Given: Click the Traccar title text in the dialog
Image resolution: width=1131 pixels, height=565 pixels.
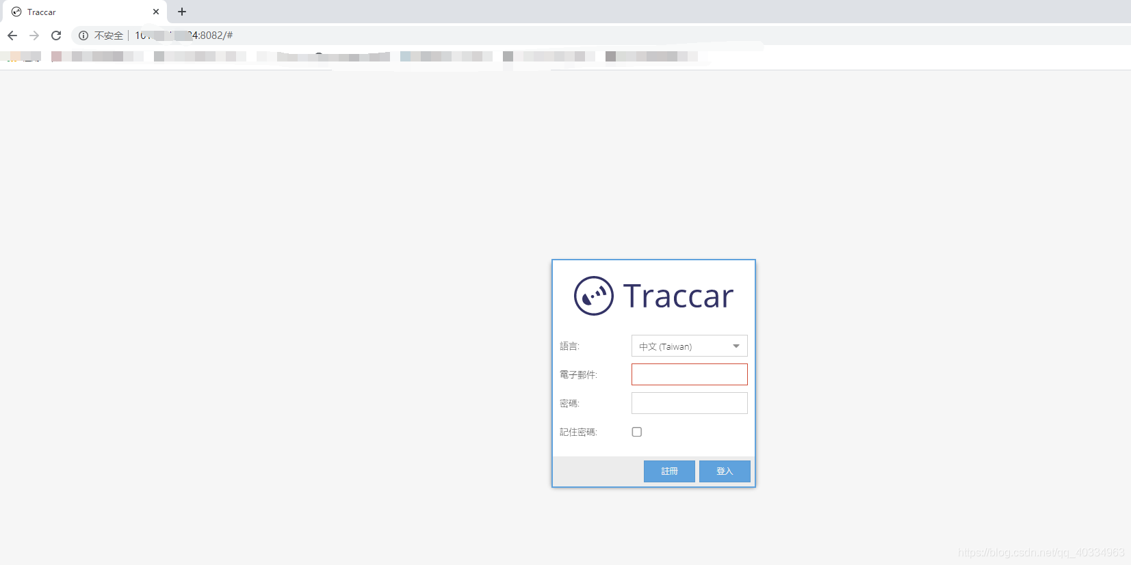Looking at the screenshot, I should 678,297.
